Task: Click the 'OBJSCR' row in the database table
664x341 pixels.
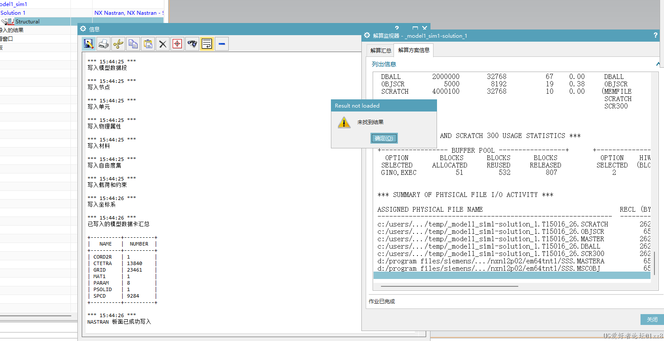Action: pyautogui.click(x=504, y=84)
